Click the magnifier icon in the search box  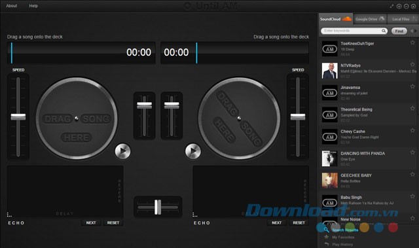pos(384,31)
